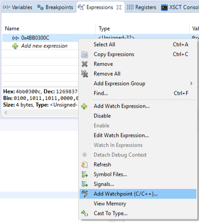
Task: Choose Remove All menu entry
Action: tap(138, 74)
